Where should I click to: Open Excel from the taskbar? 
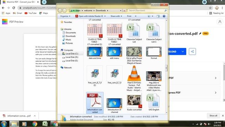45,124
